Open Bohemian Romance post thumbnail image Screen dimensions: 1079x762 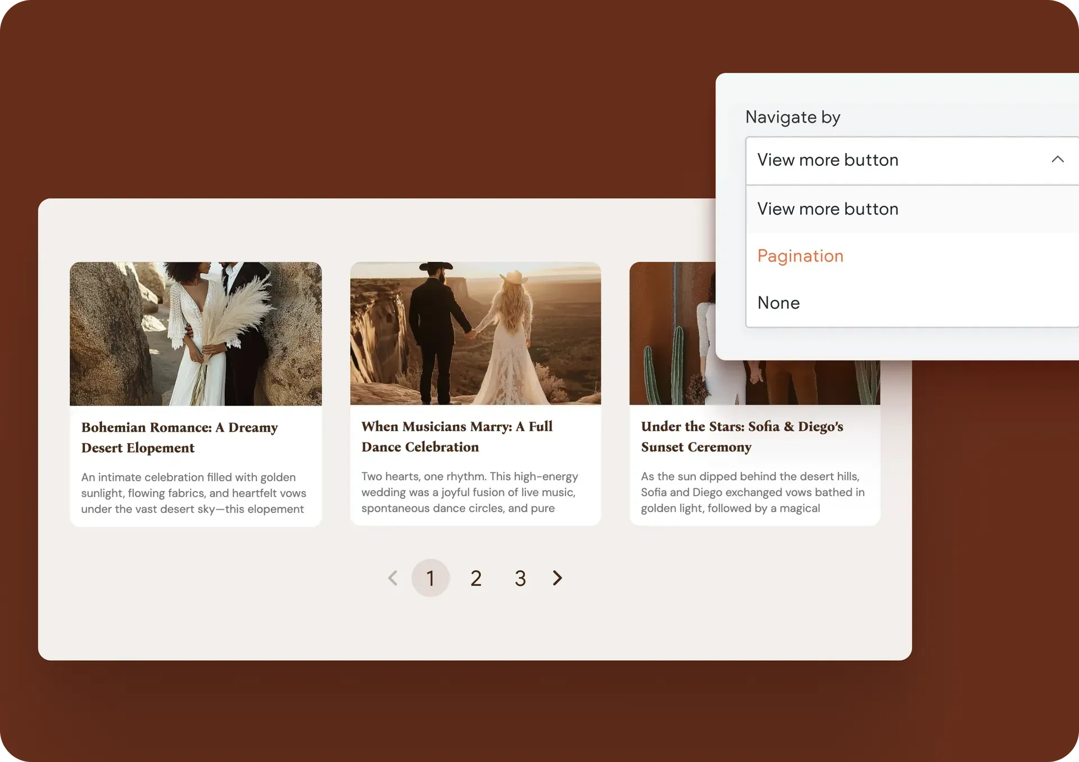pyautogui.click(x=196, y=333)
